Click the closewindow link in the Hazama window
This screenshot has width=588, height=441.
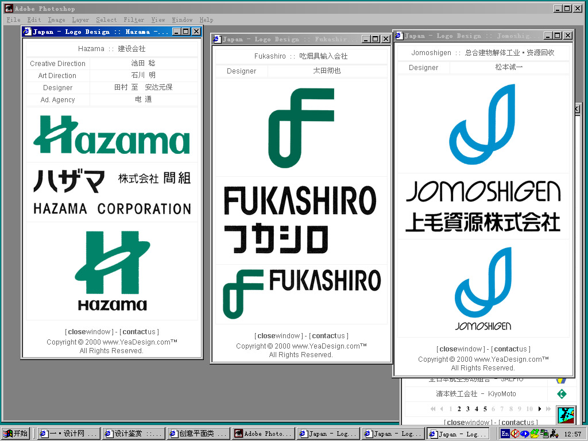point(89,332)
